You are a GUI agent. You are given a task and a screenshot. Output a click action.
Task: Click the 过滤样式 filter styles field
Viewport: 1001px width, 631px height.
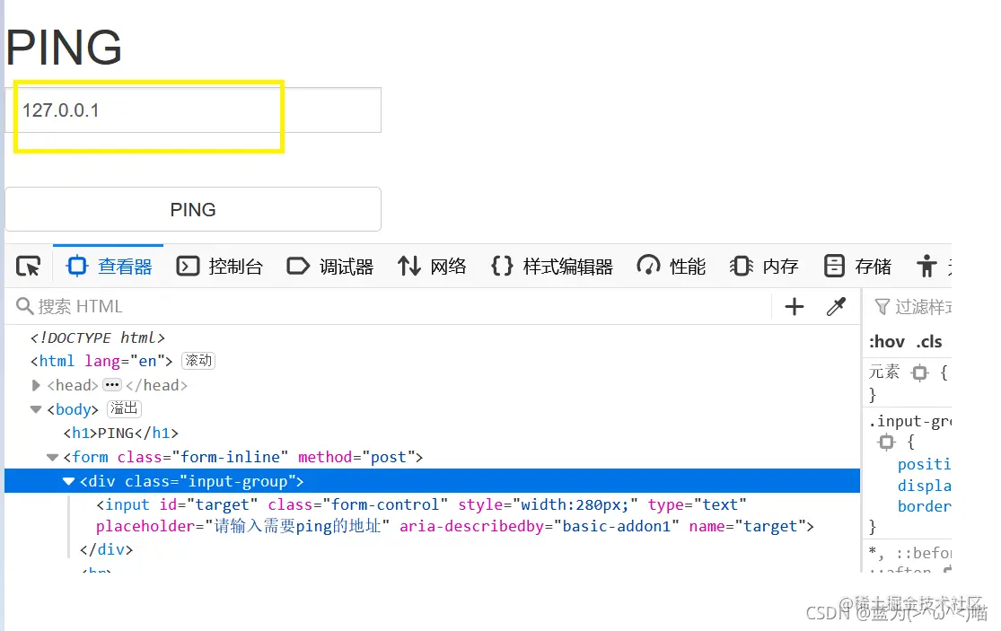click(911, 307)
